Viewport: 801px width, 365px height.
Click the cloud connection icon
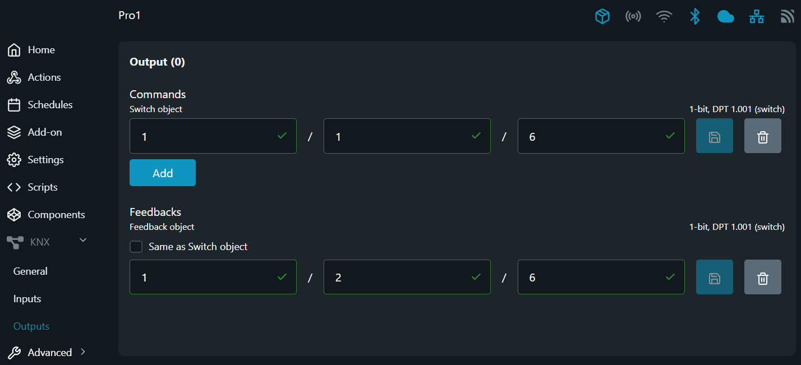(x=725, y=17)
